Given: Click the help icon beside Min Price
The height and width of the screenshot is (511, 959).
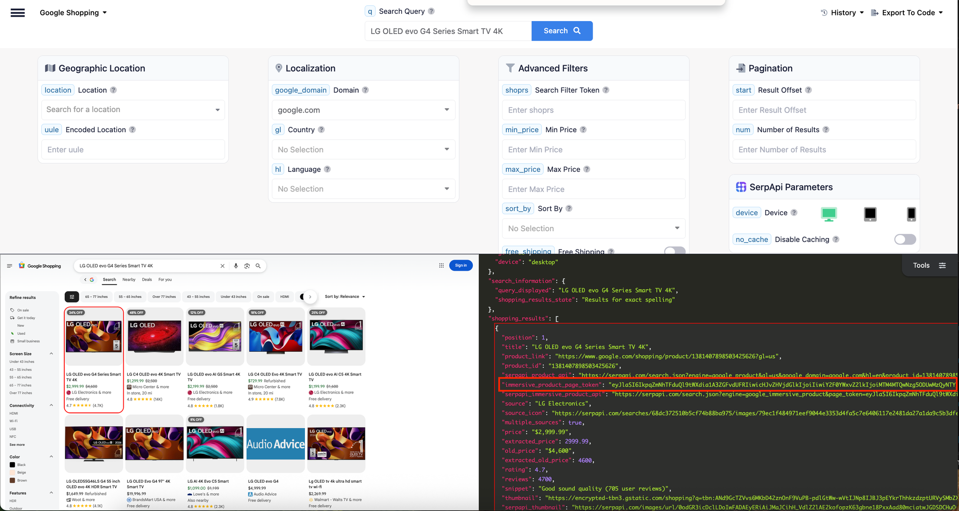Looking at the screenshot, I should coord(583,130).
